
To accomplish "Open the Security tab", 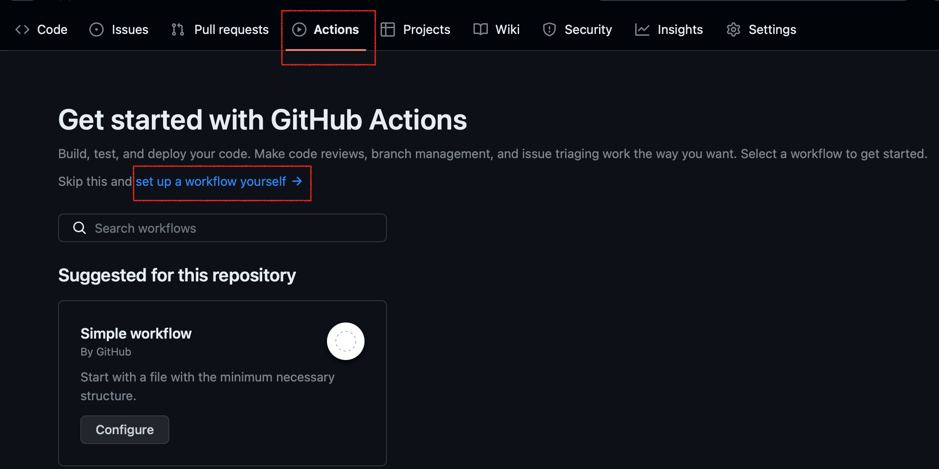I will 588,29.
